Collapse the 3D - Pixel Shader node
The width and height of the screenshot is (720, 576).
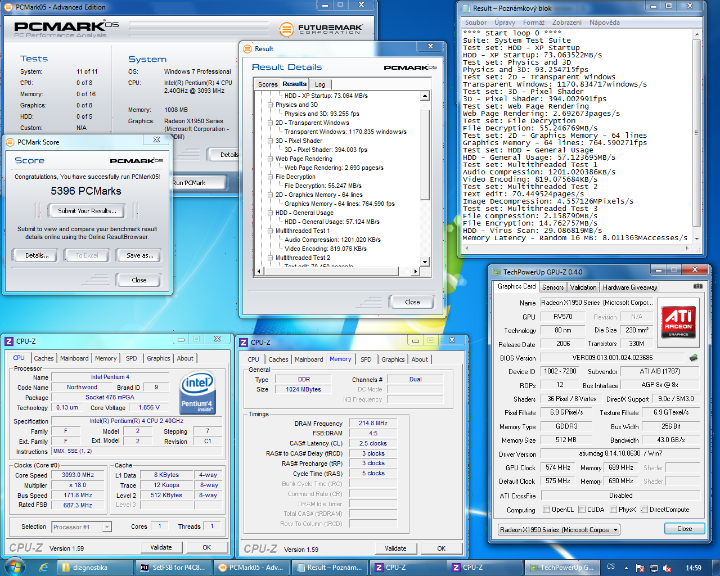[270, 141]
